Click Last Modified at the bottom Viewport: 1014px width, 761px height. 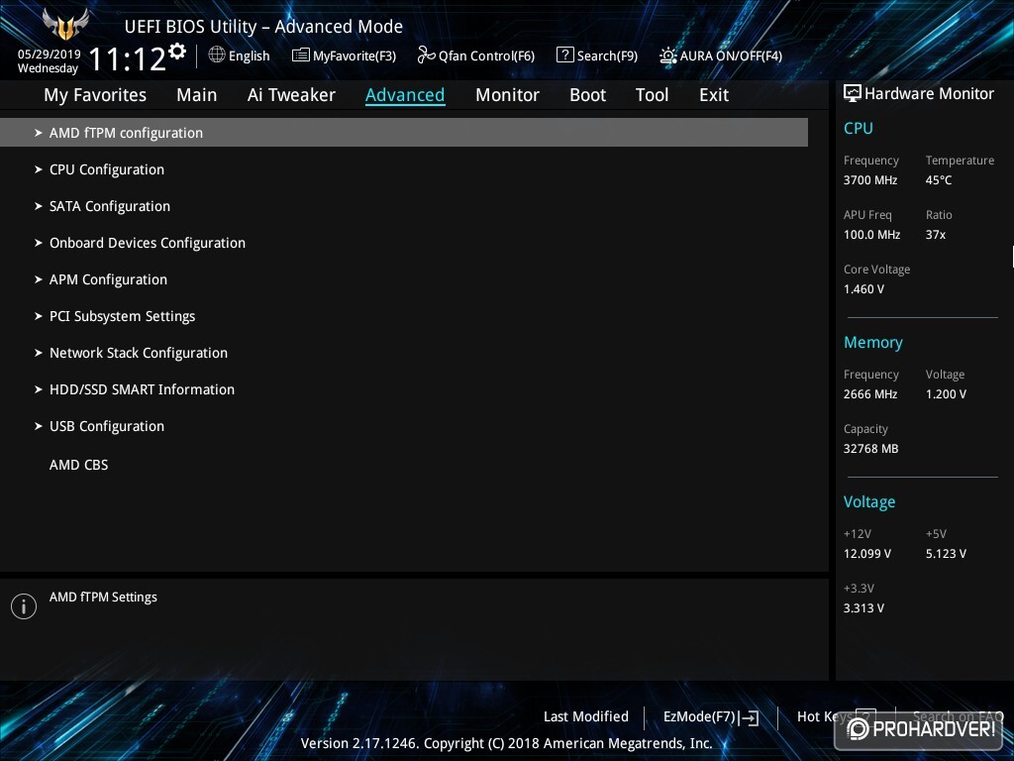pos(586,717)
